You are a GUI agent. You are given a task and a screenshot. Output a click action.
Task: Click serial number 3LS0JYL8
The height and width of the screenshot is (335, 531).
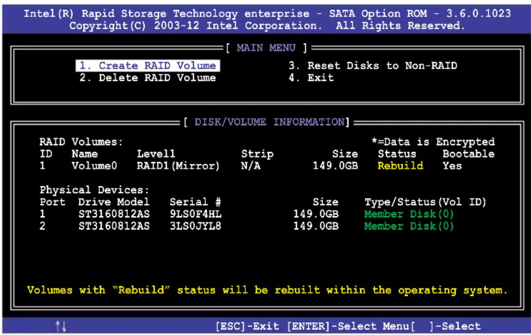pyautogui.click(x=195, y=226)
